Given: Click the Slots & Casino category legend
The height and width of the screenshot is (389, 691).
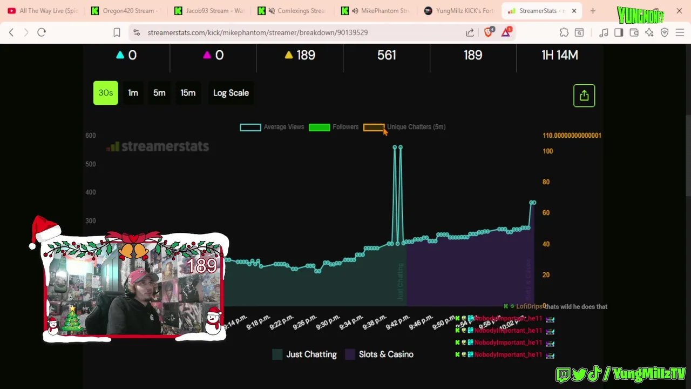Looking at the screenshot, I should click(380, 354).
